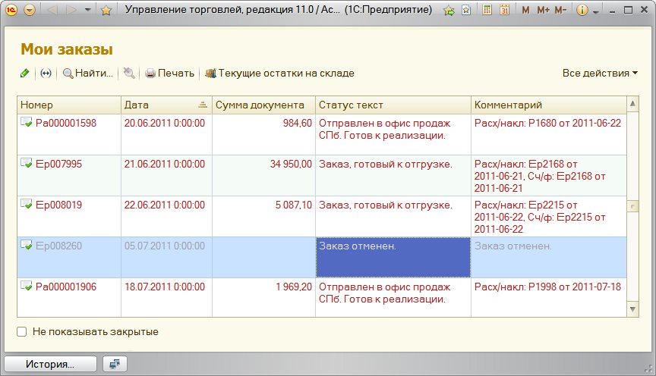Open the История... button
656x376 pixels.
tap(50, 364)
